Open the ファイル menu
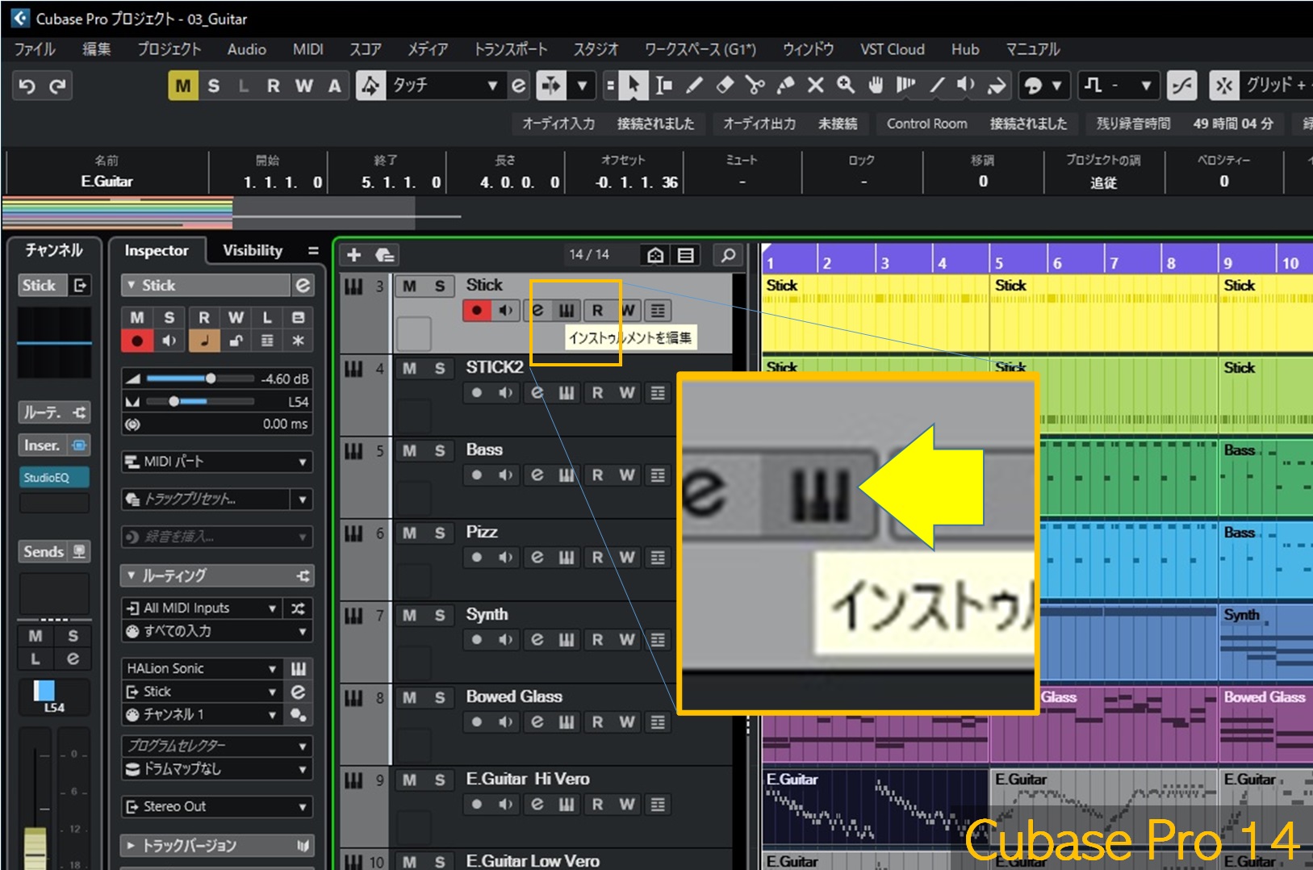This screenshot has height=870, width=1313. (35, 49)
